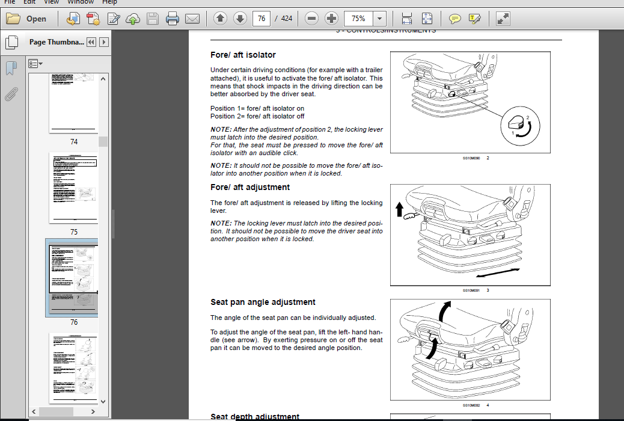624x421 pixels.
Task: Click the fore/aft adjustment seat figure
Action: coord(470,235)
